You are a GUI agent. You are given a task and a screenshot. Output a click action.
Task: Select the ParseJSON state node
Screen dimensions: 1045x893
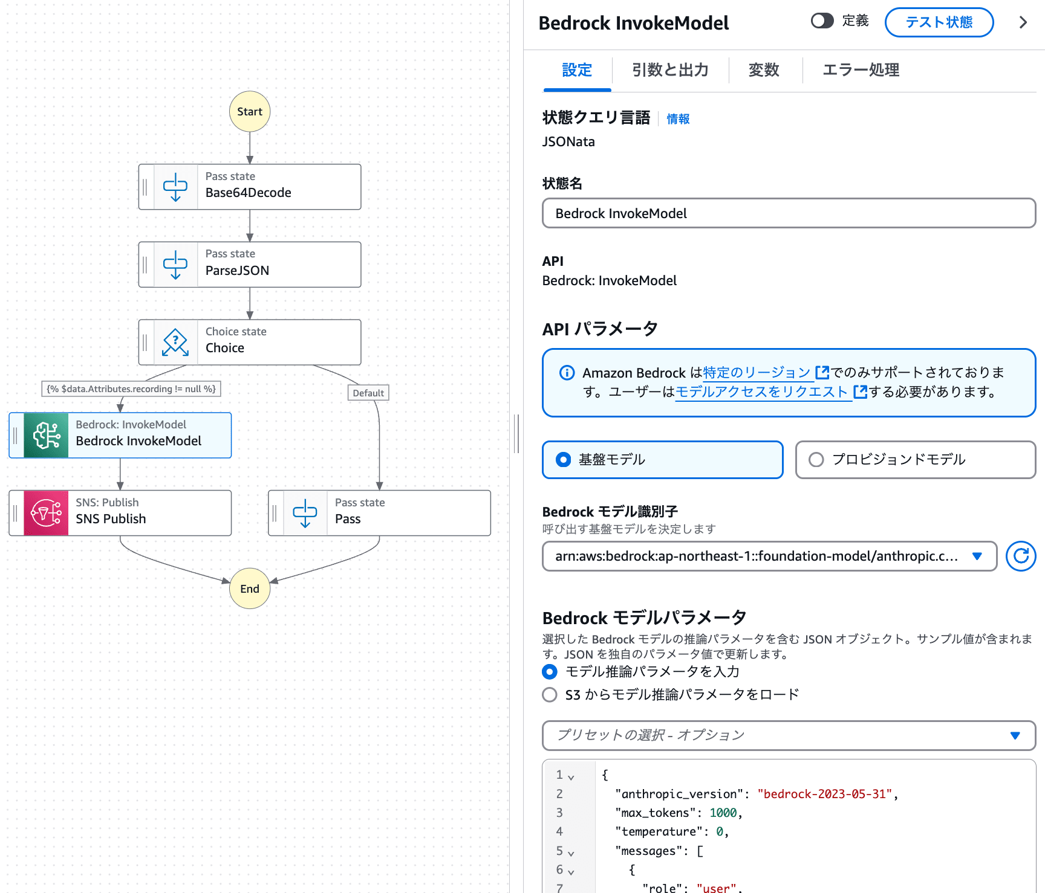250,265
